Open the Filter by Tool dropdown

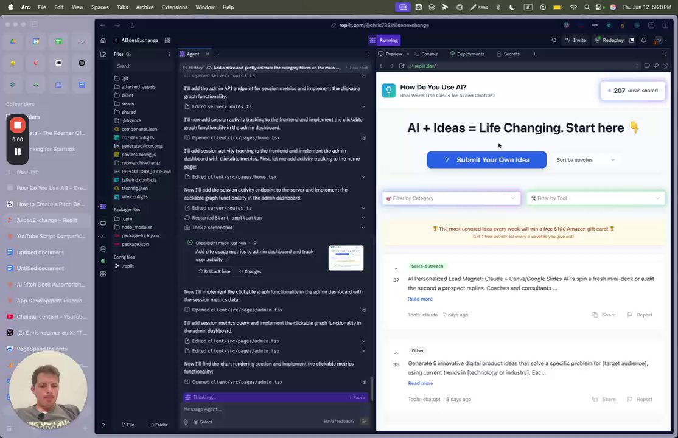coord(596,198)
